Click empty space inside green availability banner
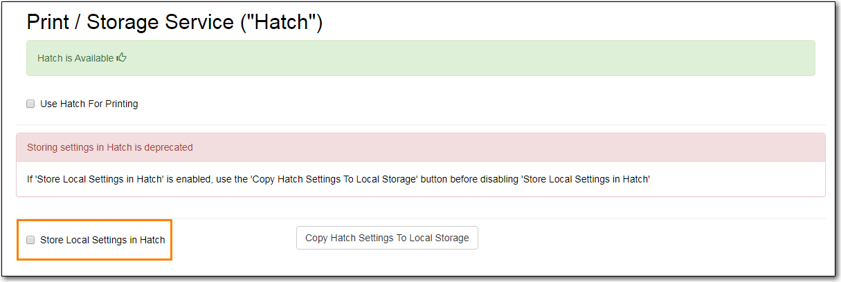This screenshot has width=841, height=282. pos(471,58)
